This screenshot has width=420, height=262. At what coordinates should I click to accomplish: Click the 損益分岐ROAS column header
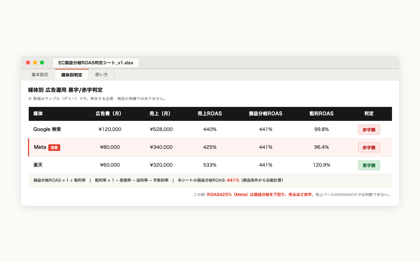click(266, 114)
